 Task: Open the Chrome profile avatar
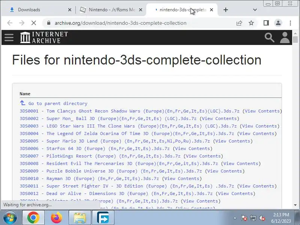278,23
